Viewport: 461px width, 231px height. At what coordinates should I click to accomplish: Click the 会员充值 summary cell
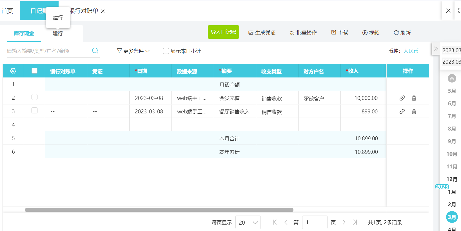235,98
